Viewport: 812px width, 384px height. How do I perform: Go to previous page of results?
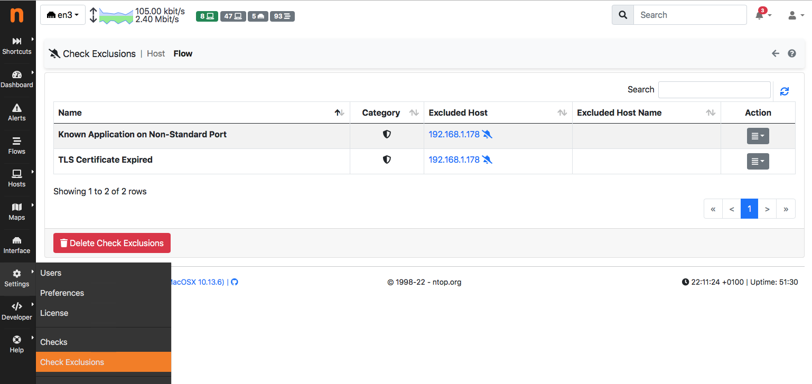(x=732, y=209)
